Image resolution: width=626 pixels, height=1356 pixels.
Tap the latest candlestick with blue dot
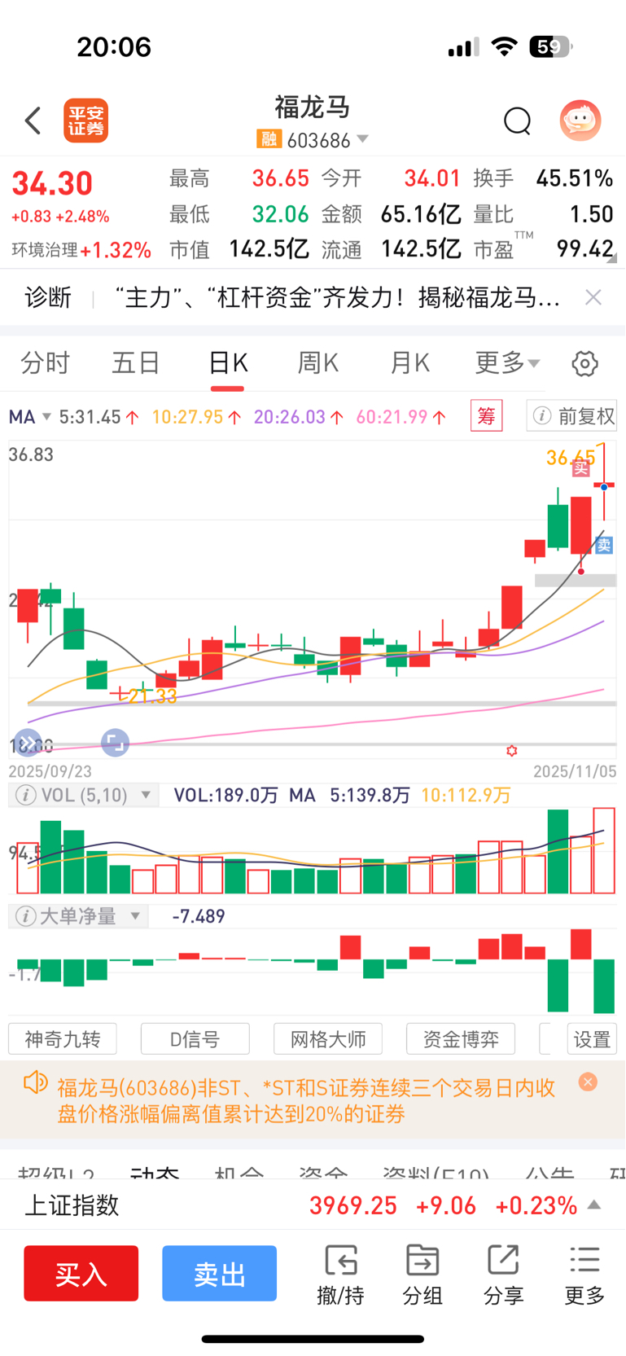[604, 485]
